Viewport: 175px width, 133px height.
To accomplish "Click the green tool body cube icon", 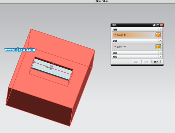I will pos(158,46).
